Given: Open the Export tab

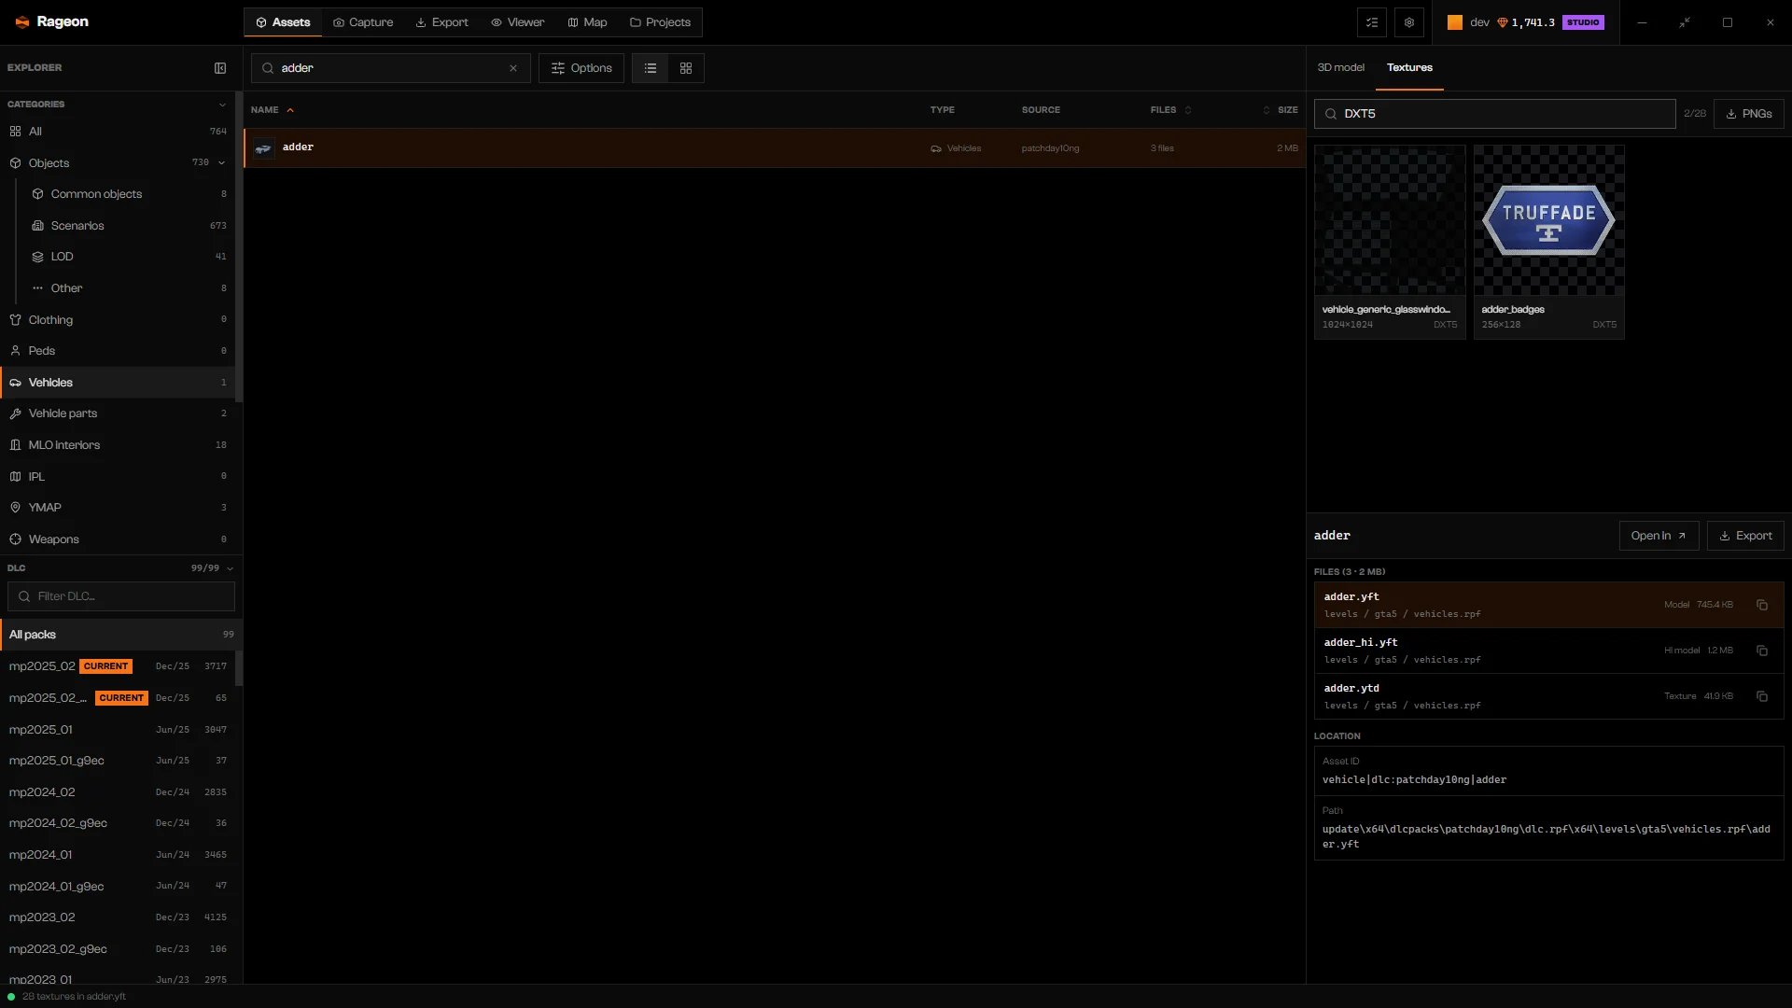Looking at the screenshot, I should (x=442, y=22).
